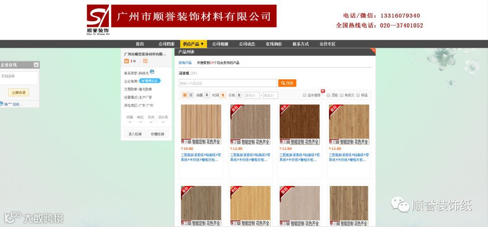Open second-row last product brown wood thumbnail
Image resolution: width=488 pixels, height=227 pixels.
349,206
